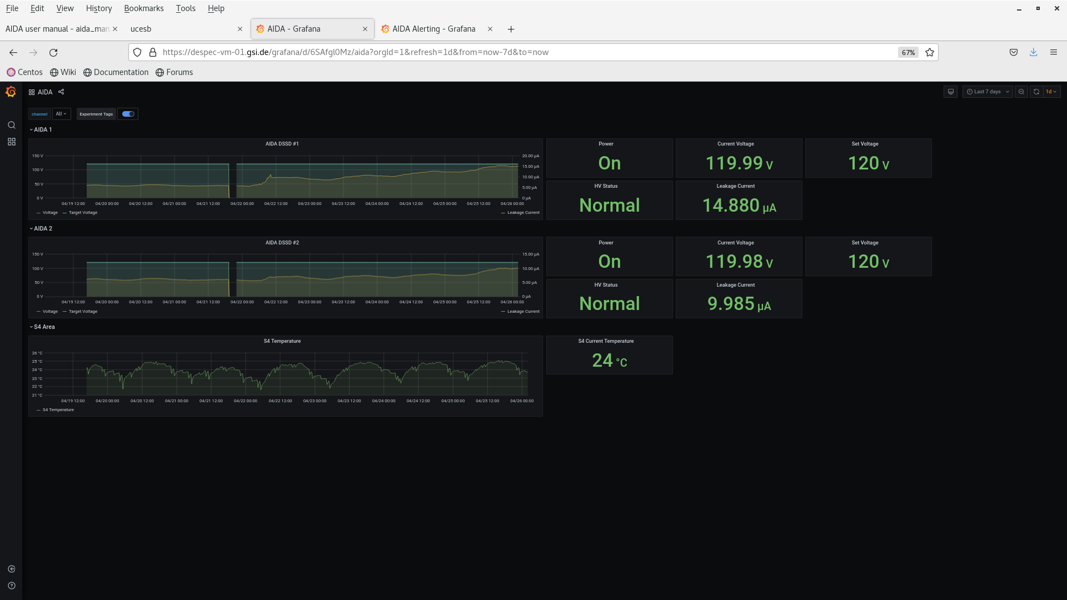Reload the current page

[x=53, y=52]
